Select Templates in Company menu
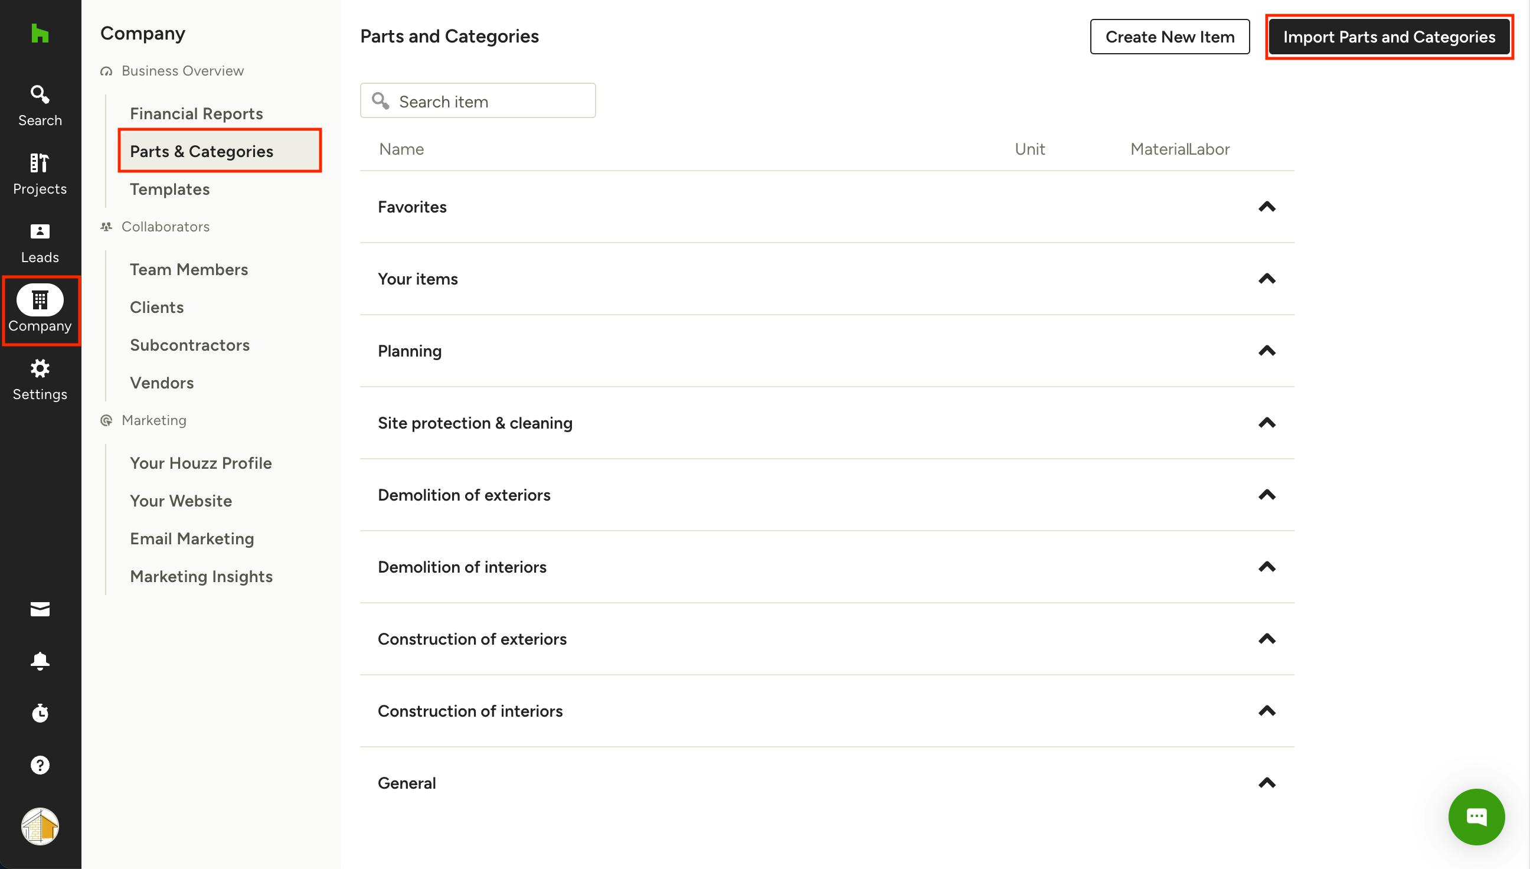 point(169,189)
